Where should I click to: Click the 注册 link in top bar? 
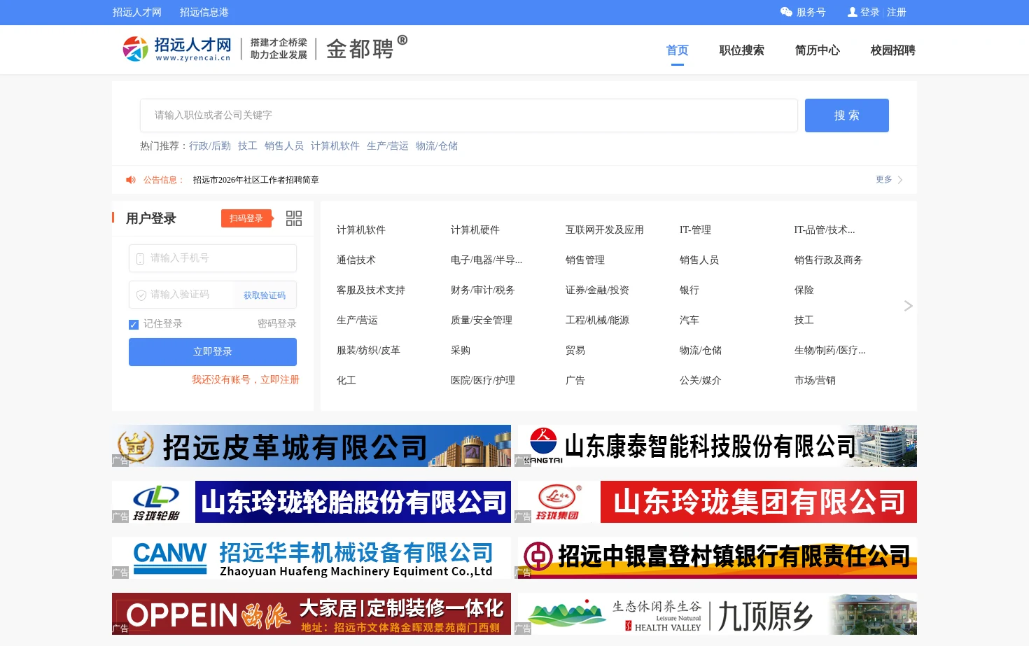tap(897, 12)
